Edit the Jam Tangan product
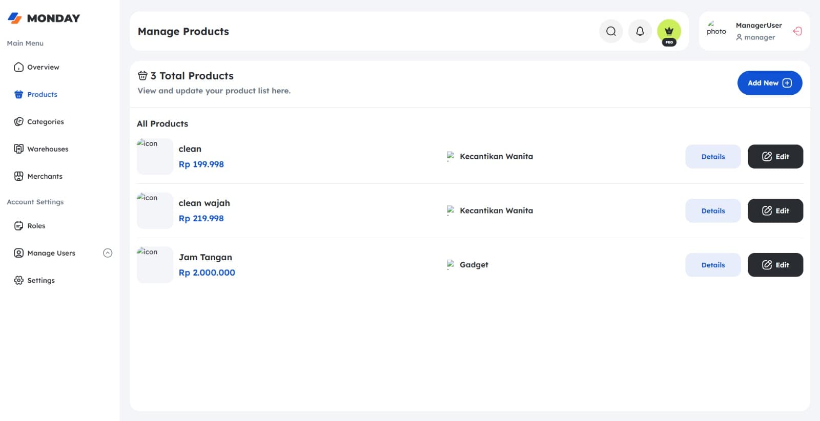The image size is (820, 421). [775, 265]
